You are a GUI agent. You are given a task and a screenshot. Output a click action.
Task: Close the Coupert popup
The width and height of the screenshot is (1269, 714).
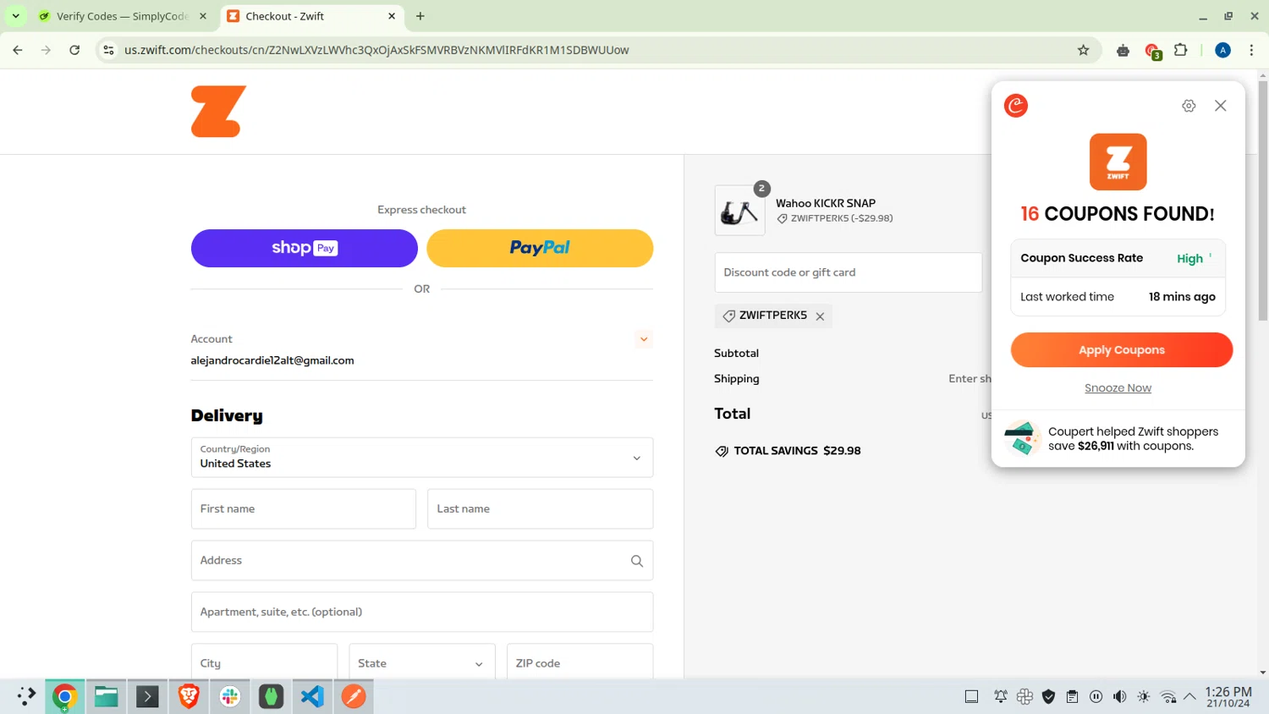coord(1220,106)
